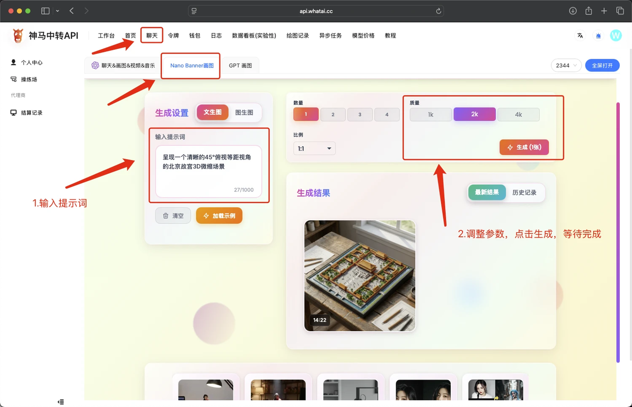Open Safari downloads icon
The image size is (632, 407).
point(572,11)
